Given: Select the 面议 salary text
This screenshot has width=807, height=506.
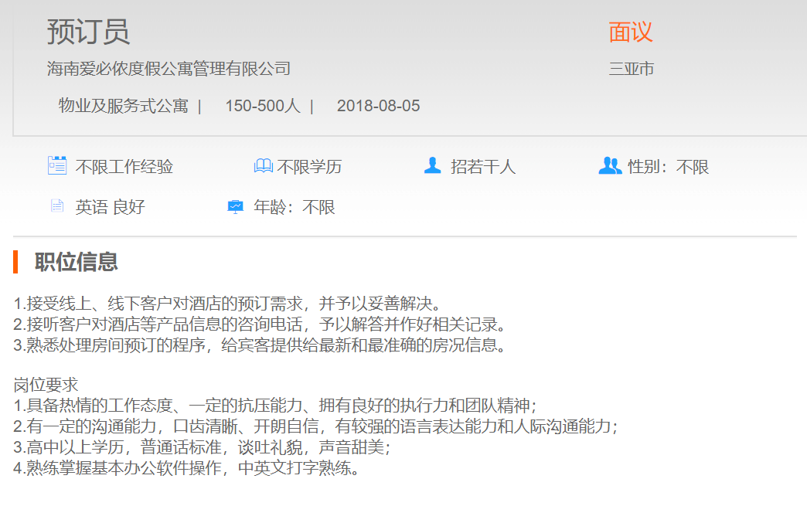Looking at the screenshot, I should pyautogui.click(x=631, y=32).
